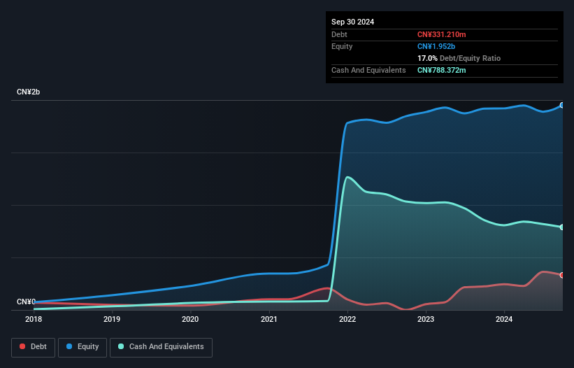574x368 pixels.
Task: Click the CN¥331.210m debt value
Action: [x=441, y=34]
